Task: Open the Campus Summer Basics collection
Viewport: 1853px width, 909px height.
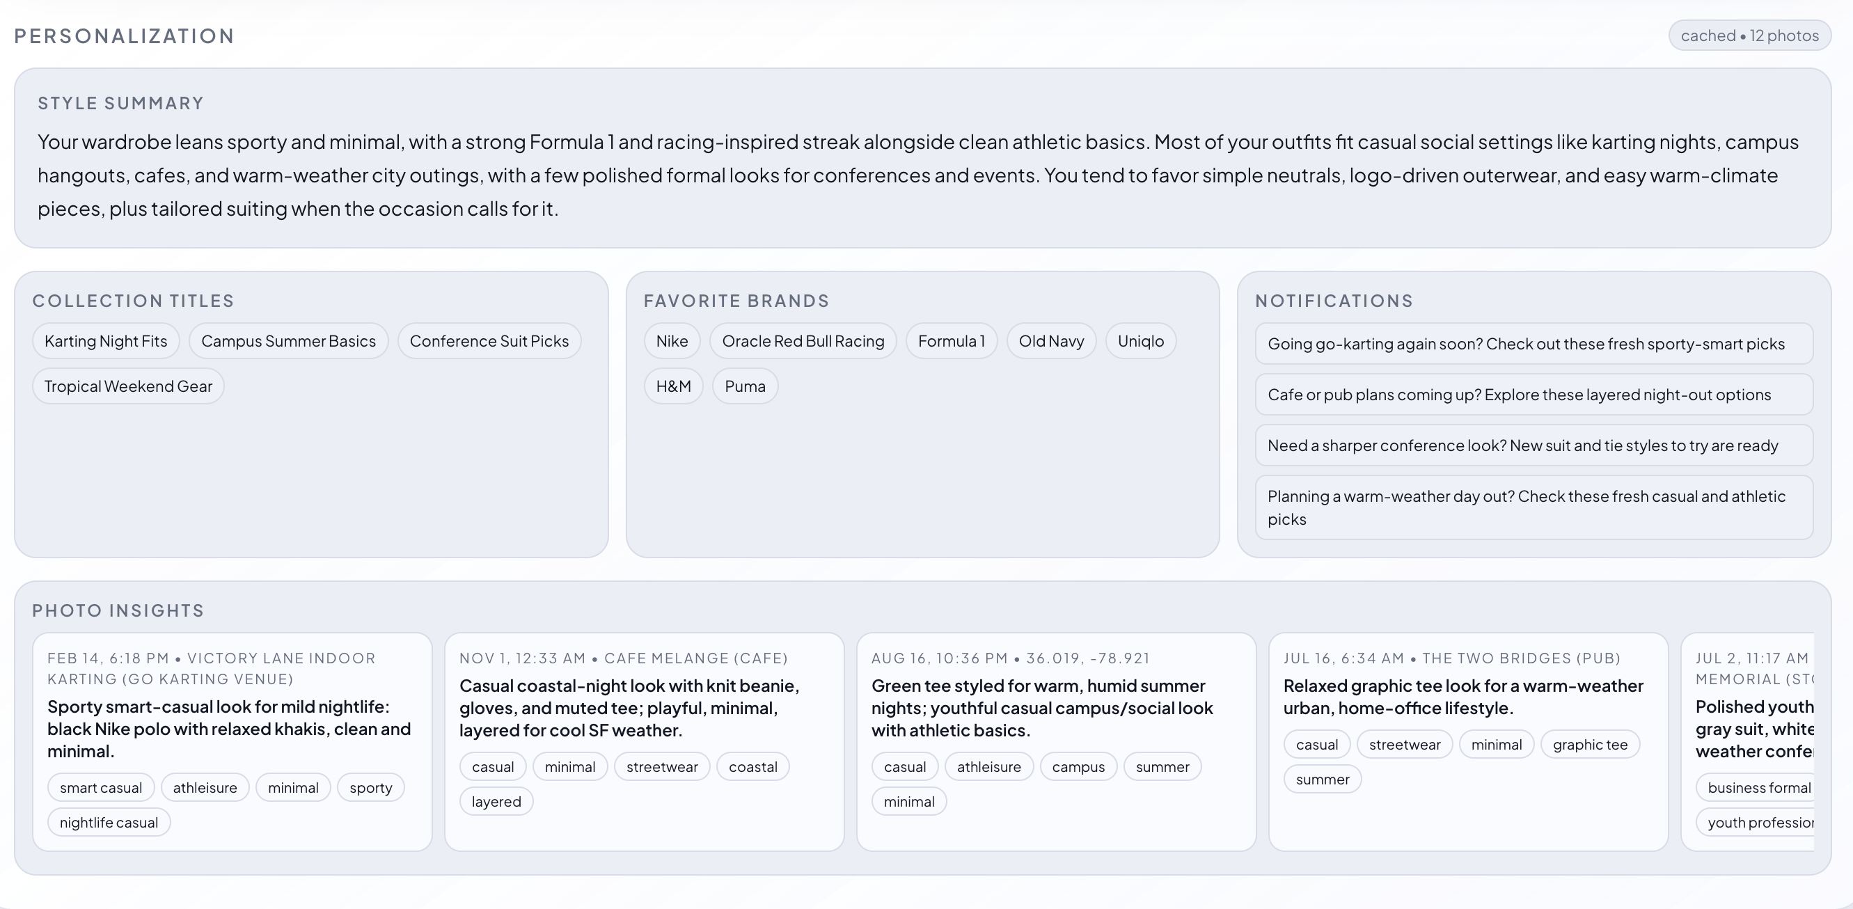Action: pos(287,341)
